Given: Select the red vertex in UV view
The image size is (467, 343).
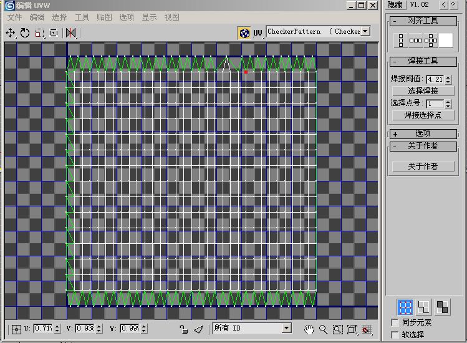Looking at the screenshot, I should (x=246, y=72).
